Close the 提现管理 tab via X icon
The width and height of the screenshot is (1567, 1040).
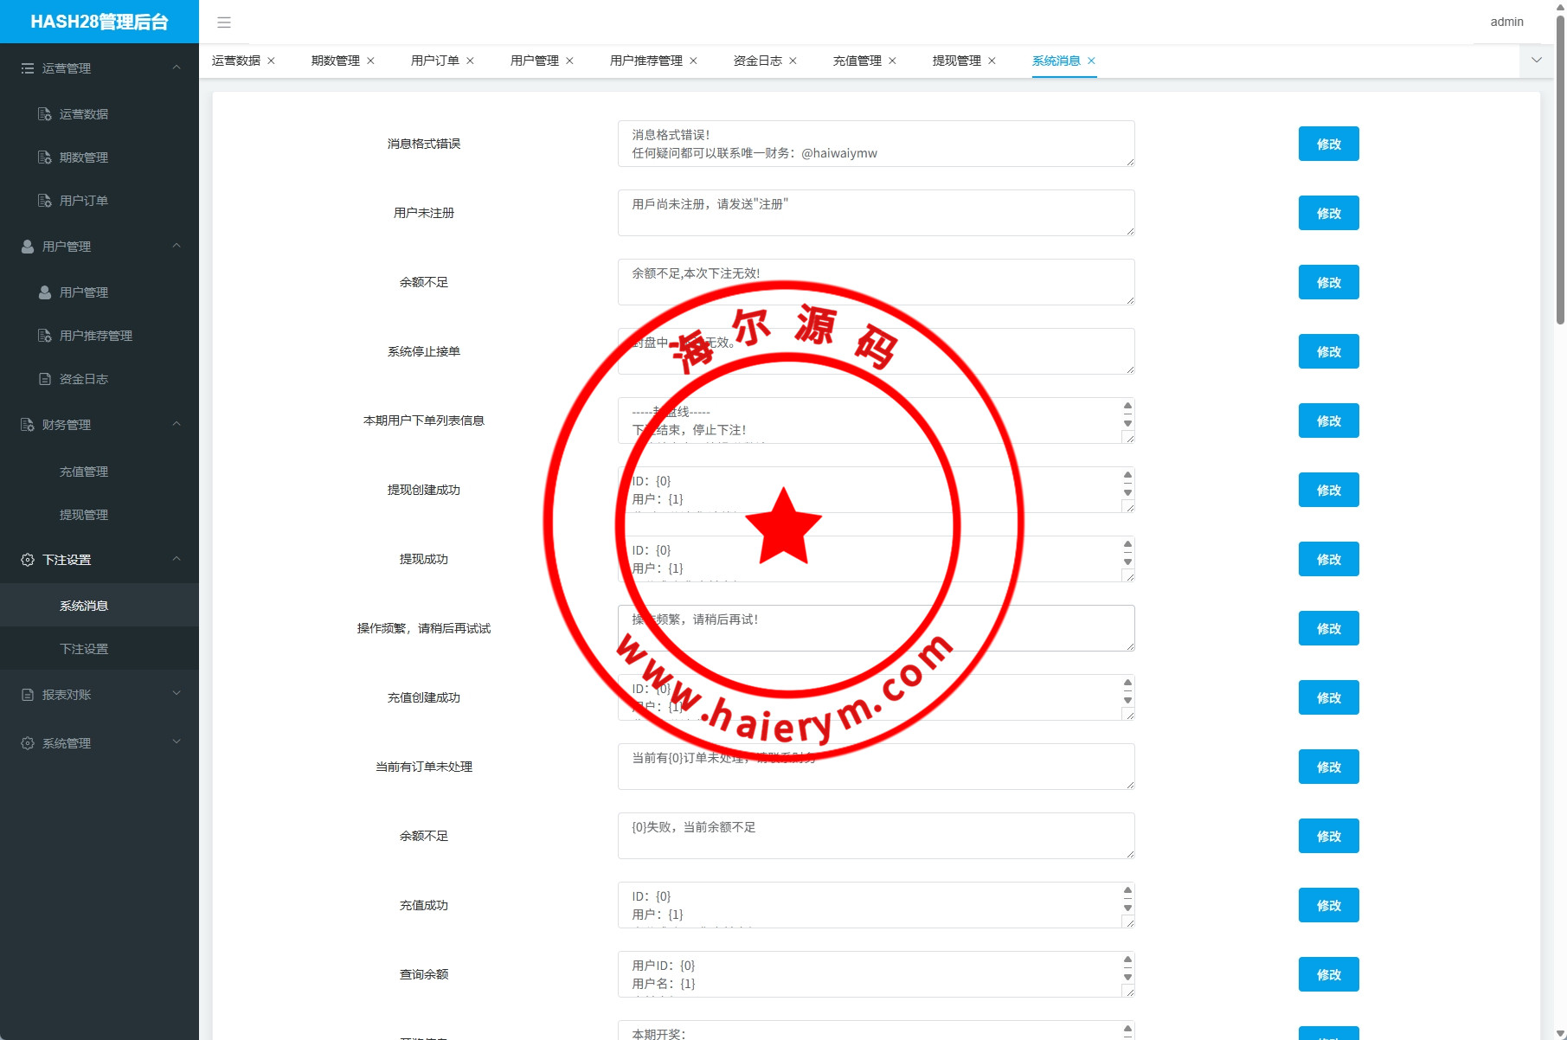[x=992, y=61]
